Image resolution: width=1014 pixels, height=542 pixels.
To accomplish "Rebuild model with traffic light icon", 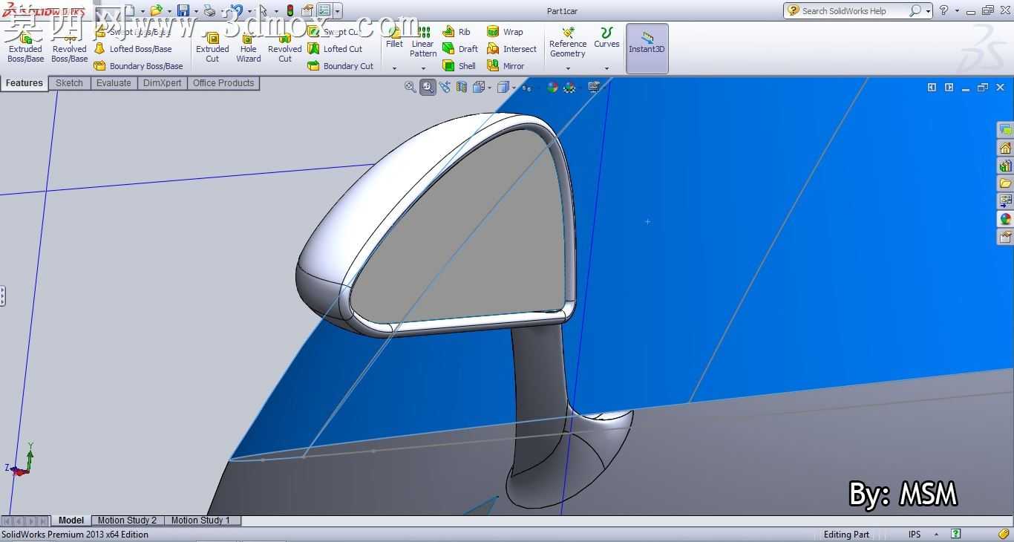I will click(x=290, y=10).
